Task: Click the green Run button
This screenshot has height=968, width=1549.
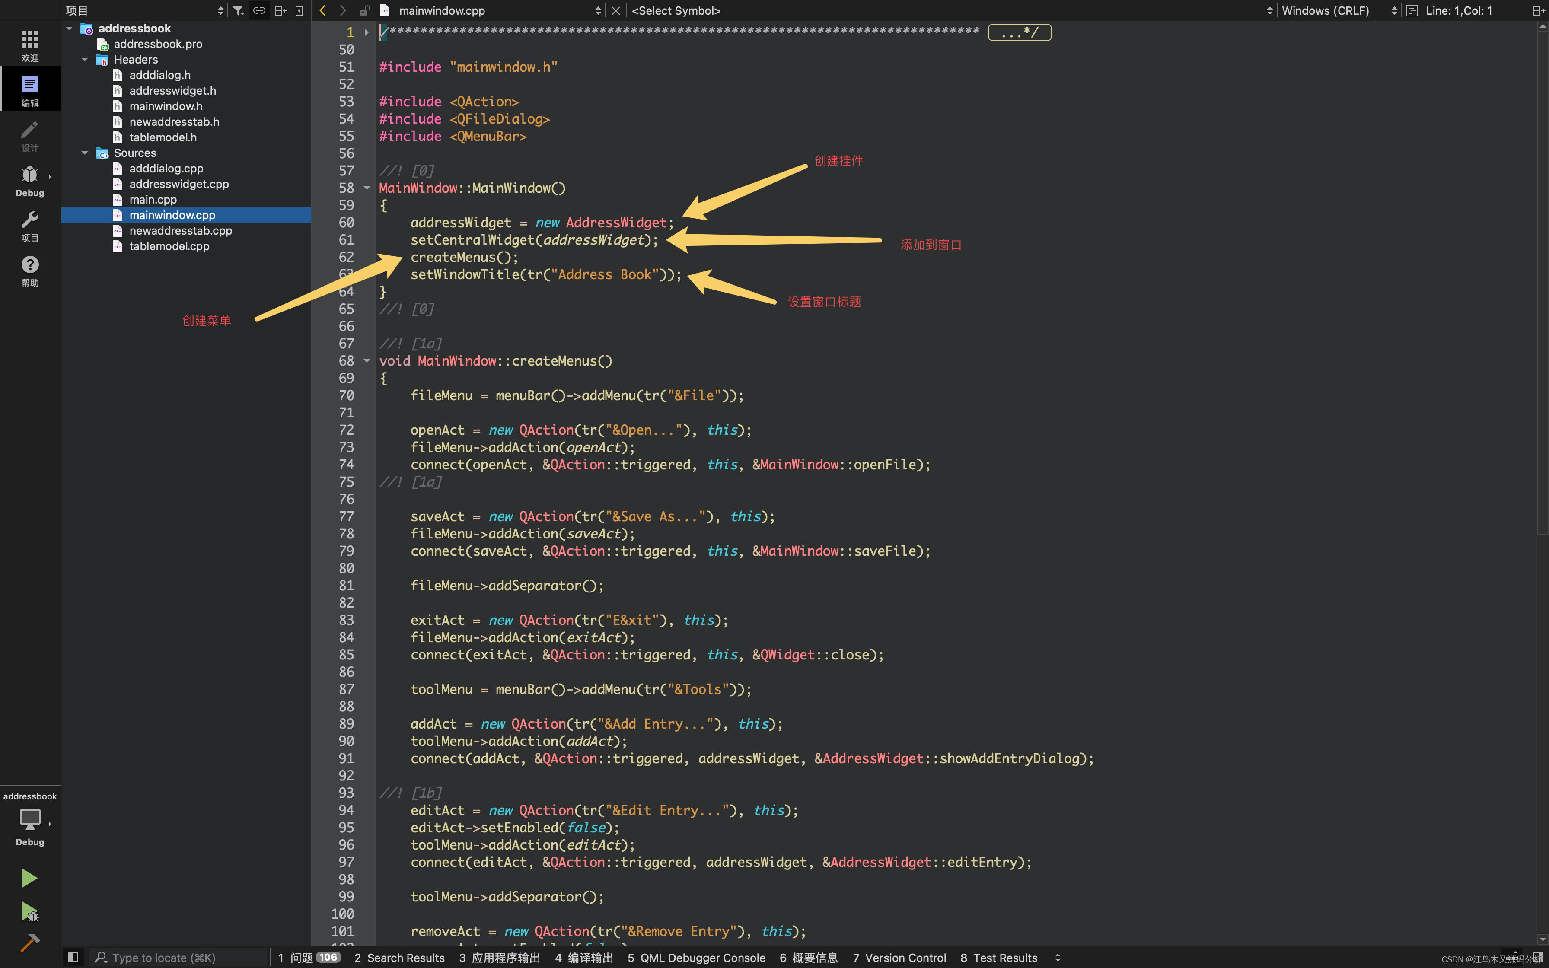Action: (29, 878)
